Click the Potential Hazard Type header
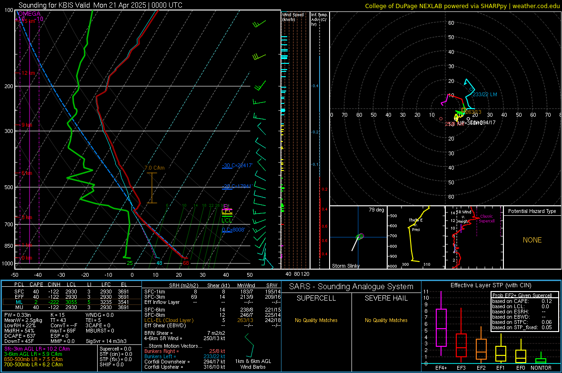 pos(532,211)
